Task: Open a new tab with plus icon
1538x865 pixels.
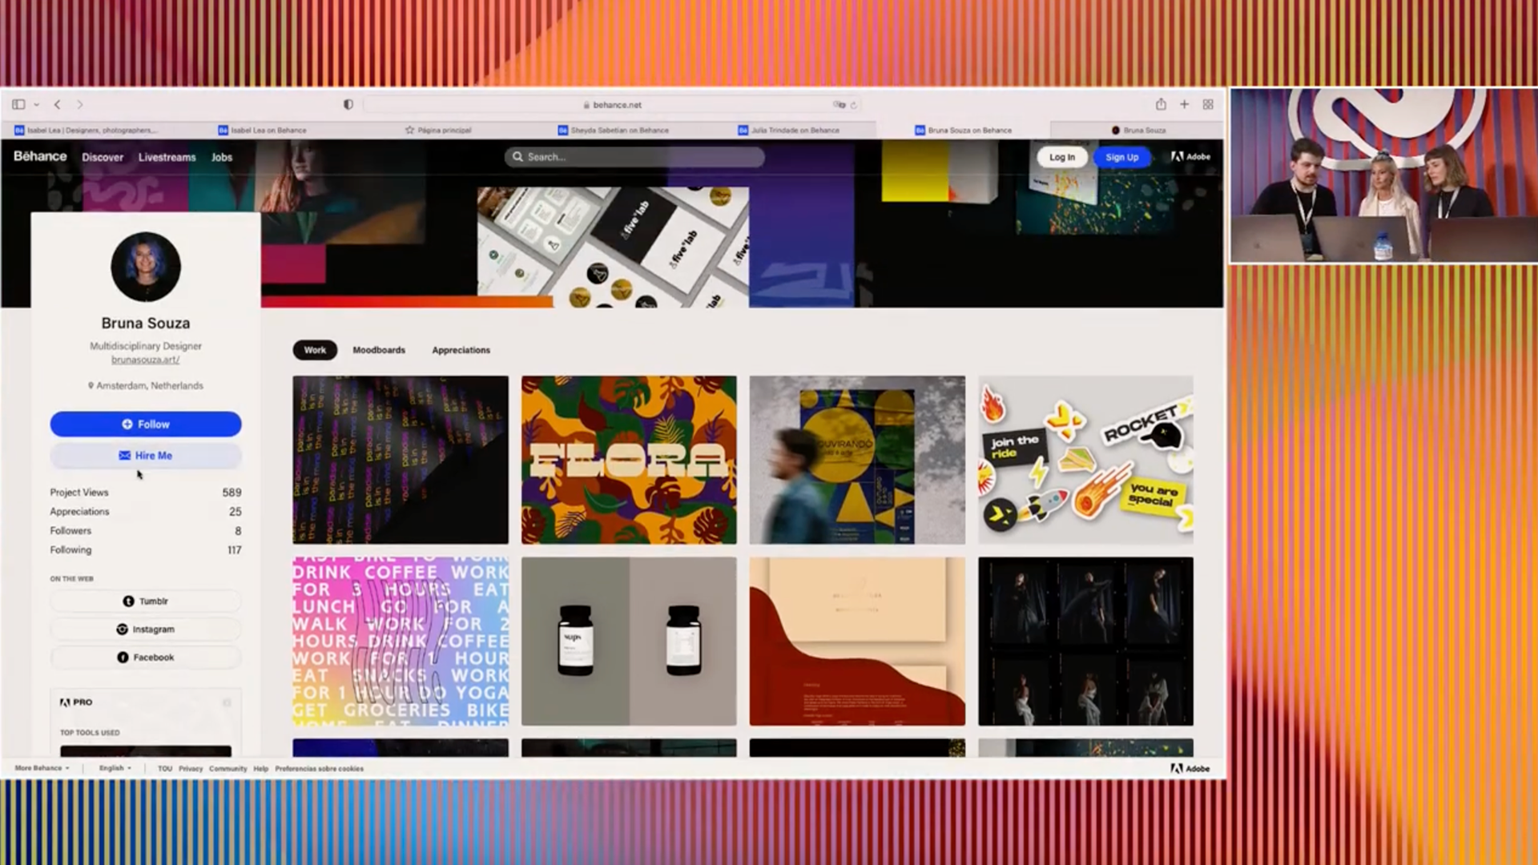Action: [x=1184, y=104]
